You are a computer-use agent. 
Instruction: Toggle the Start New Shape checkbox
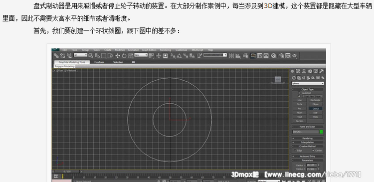coord(299,96)
